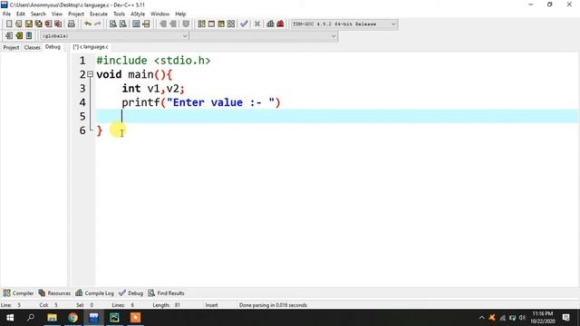Undo the last edit using the toolbar

click(88, 24)
